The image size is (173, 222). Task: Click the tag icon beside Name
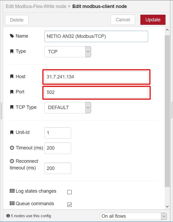[x=12, y=36]
